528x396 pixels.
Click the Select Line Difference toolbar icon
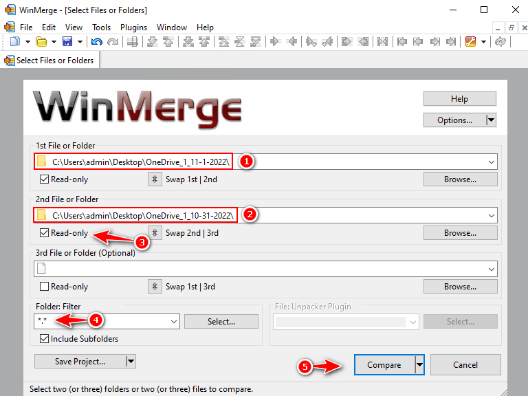[133, 42]
